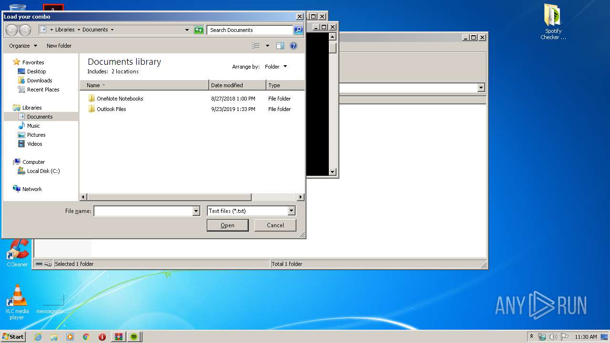Click the network tray icon
The image size is (610, 343).
(x=542, y=337)
